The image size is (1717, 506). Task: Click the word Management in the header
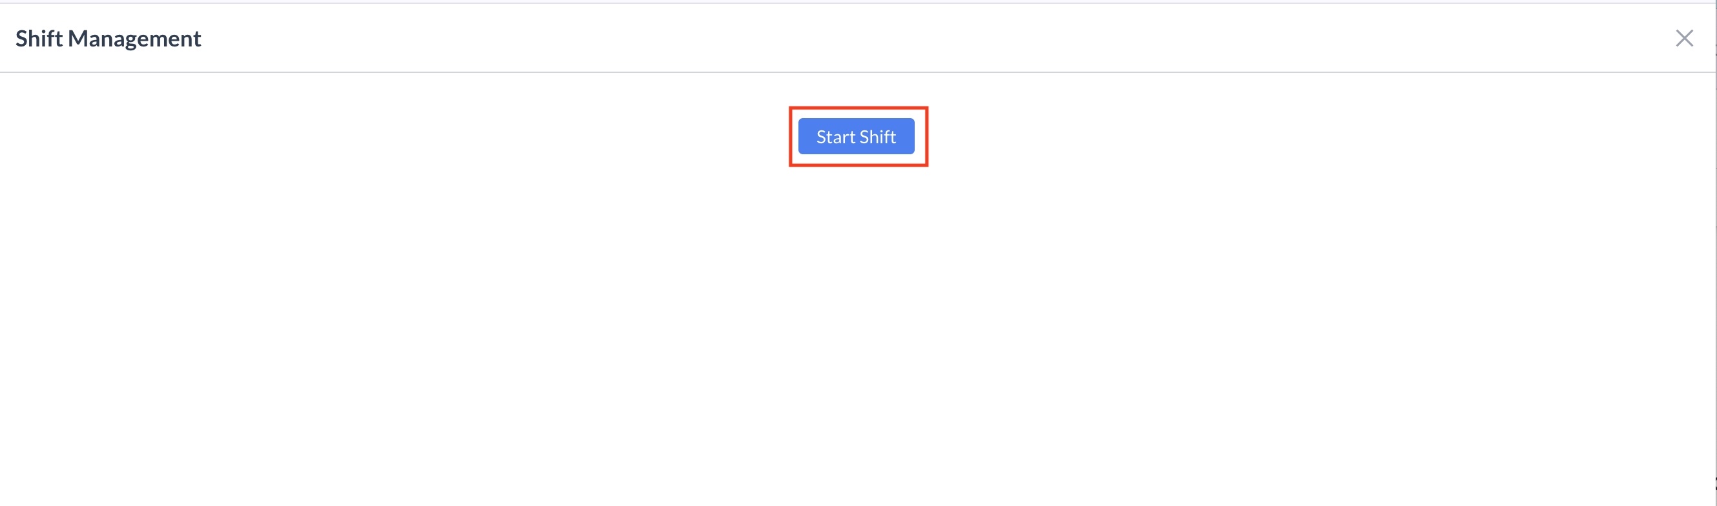pyautogui.click(x=134, y=40)
